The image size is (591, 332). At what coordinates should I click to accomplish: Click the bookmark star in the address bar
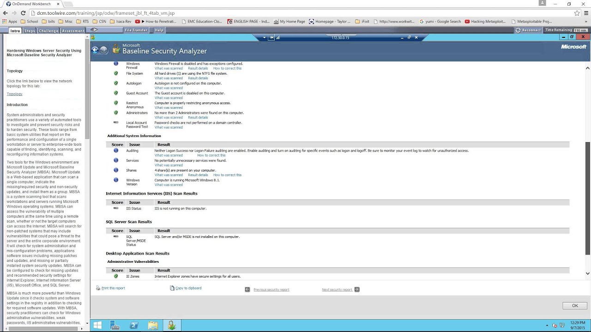click(x=577, y=13)
